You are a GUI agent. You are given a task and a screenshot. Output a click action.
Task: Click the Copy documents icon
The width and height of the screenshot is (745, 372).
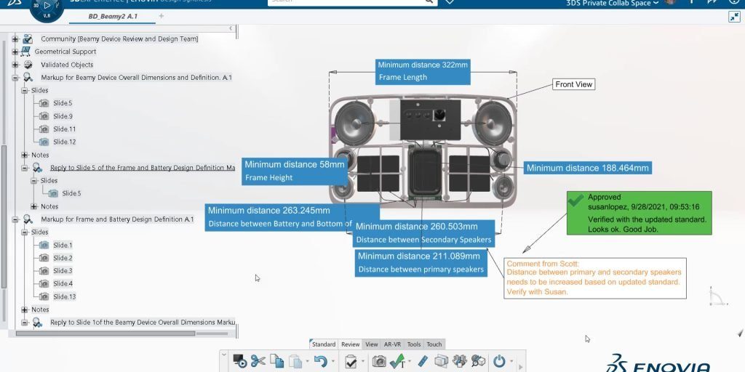point(277,361)
